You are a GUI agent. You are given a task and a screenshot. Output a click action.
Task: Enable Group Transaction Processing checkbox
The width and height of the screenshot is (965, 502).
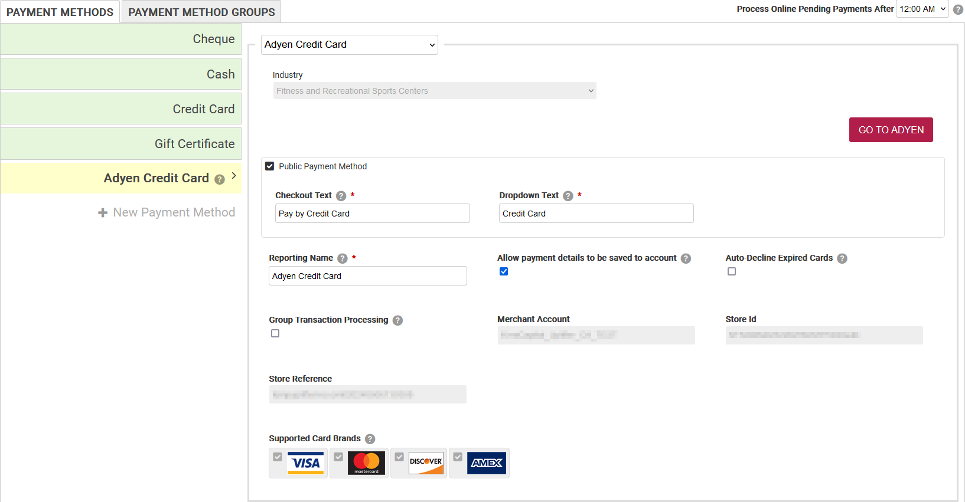tap(275, 333)
